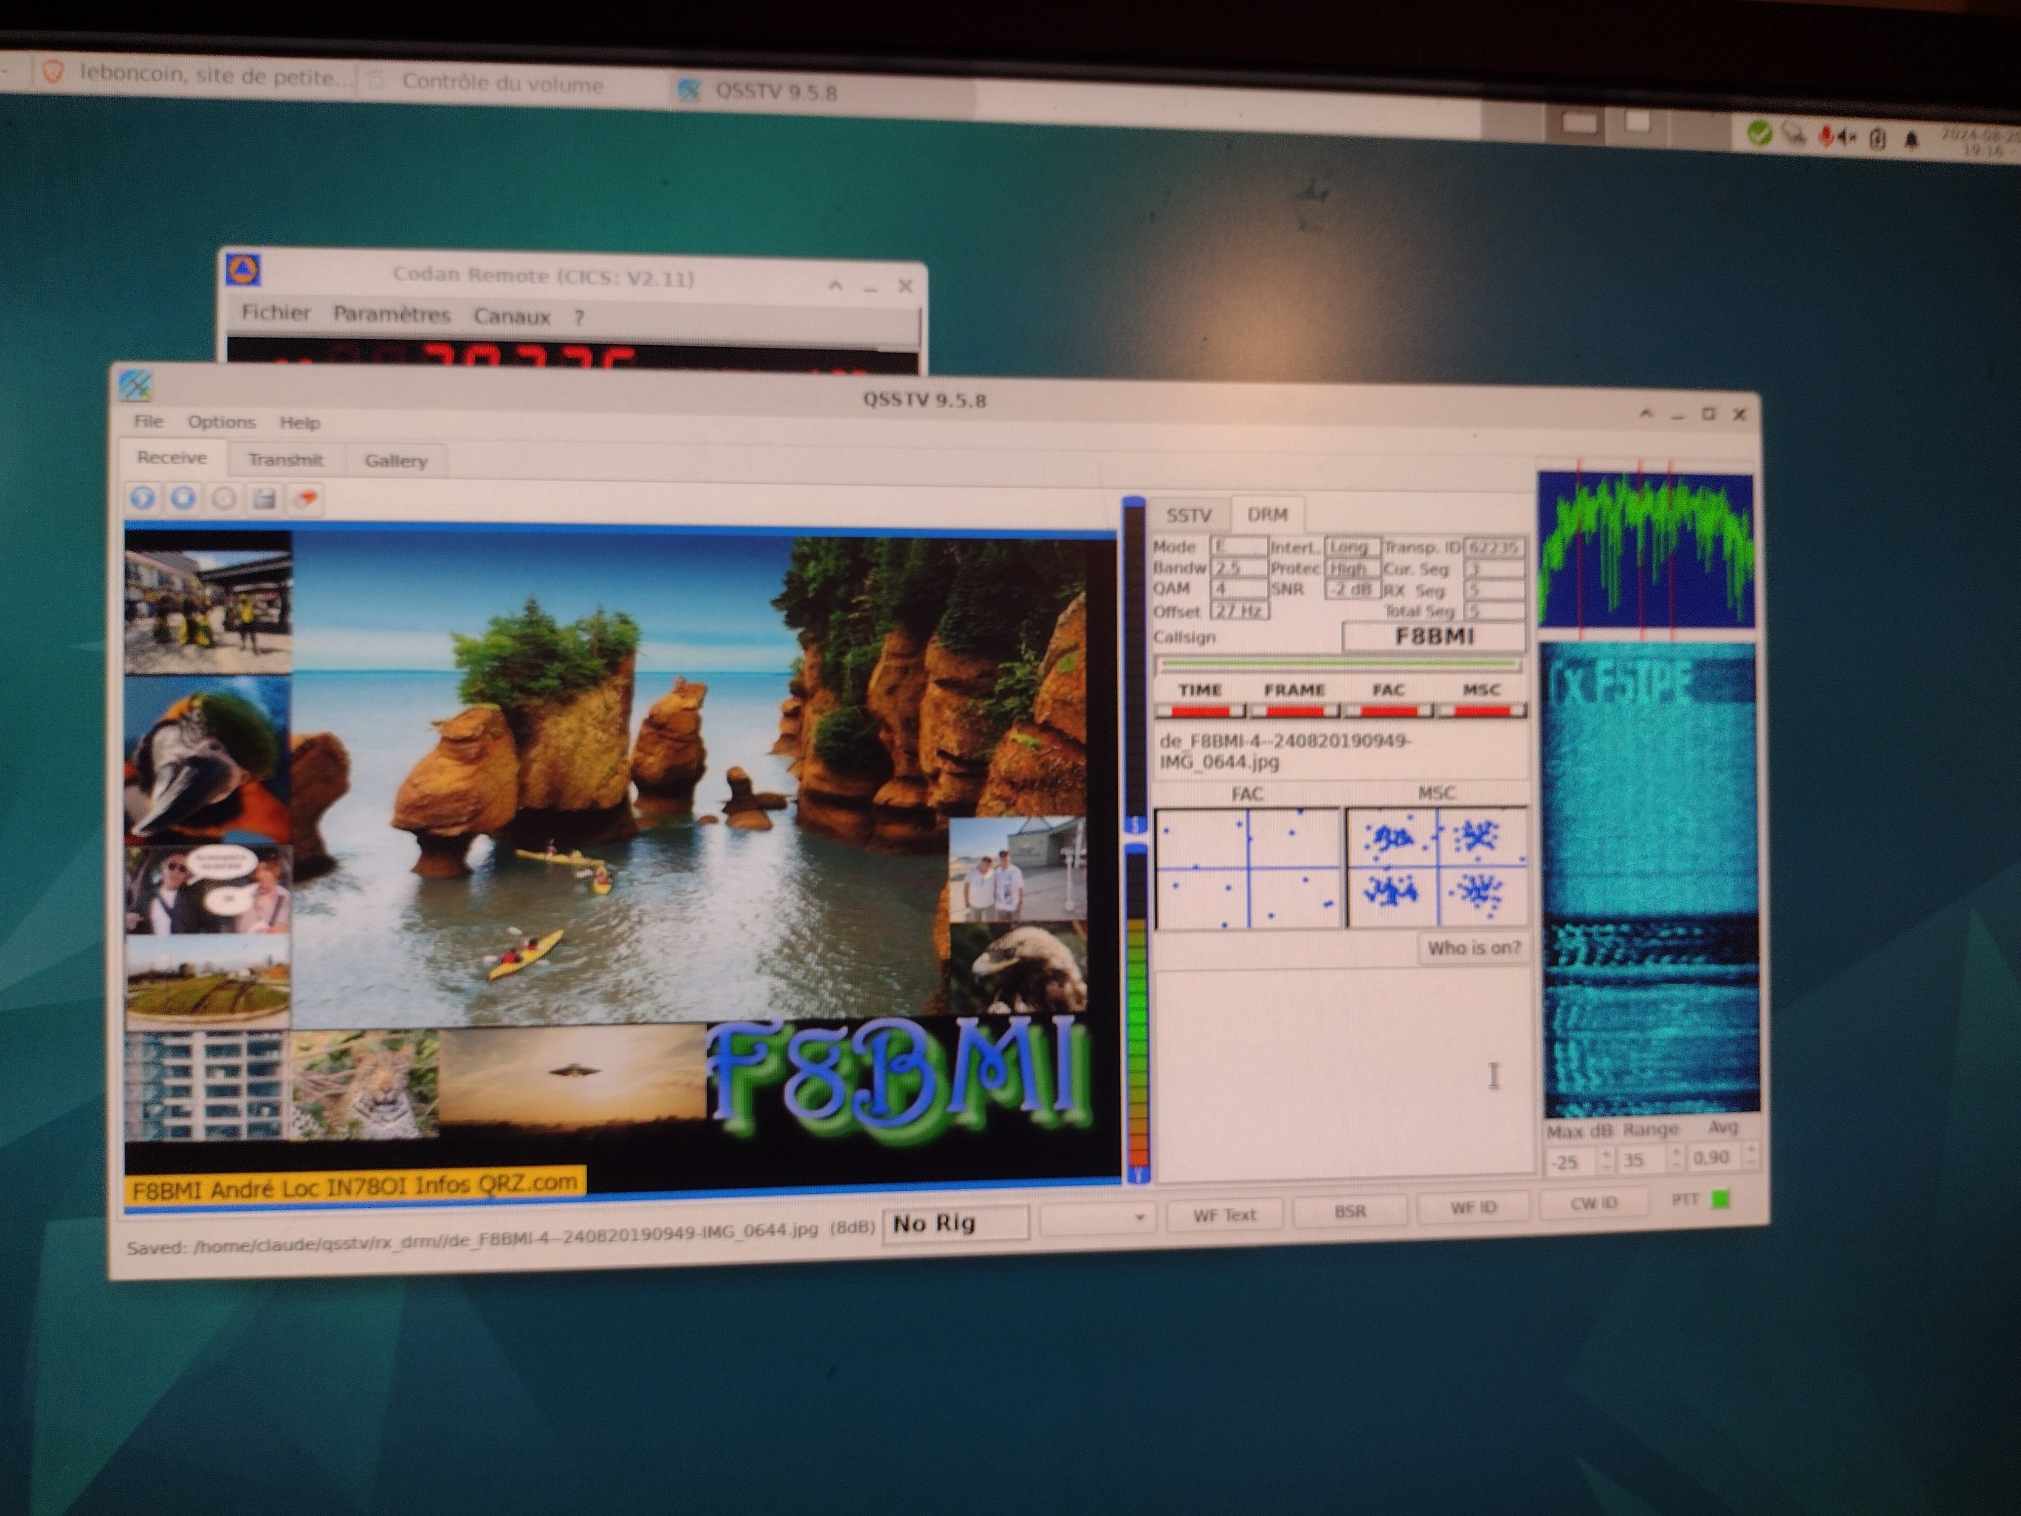
Task: Open Canaux menu in Codan Remote
Action: click(512, 316)
